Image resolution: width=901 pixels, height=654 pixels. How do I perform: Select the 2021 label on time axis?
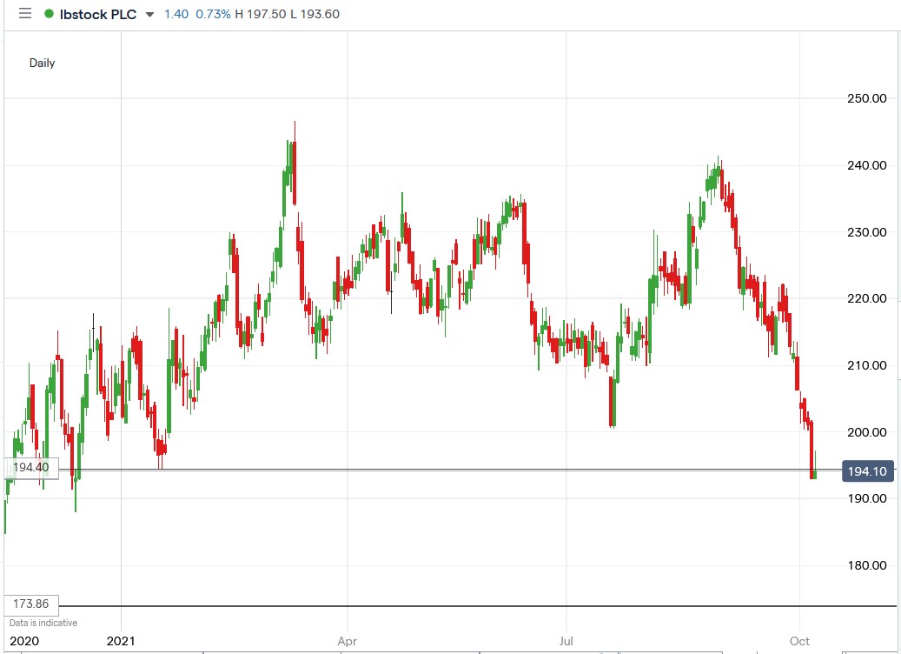tap(122, 641)
